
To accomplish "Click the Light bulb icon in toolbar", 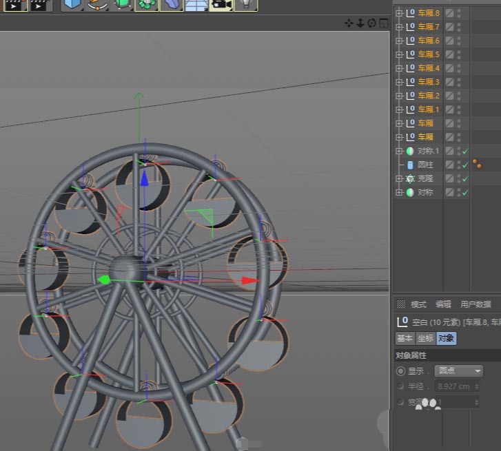I will tap(245, 4).
